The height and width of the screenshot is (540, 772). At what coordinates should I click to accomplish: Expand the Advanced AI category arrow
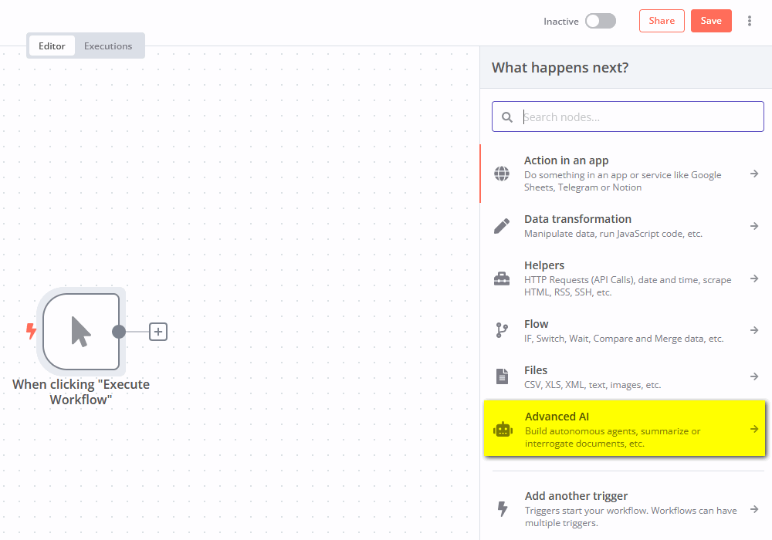(x=754, y=429)
